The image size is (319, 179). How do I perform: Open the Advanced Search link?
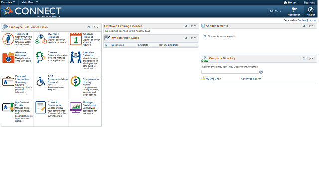pyautogui.click(x=251, y=79)
